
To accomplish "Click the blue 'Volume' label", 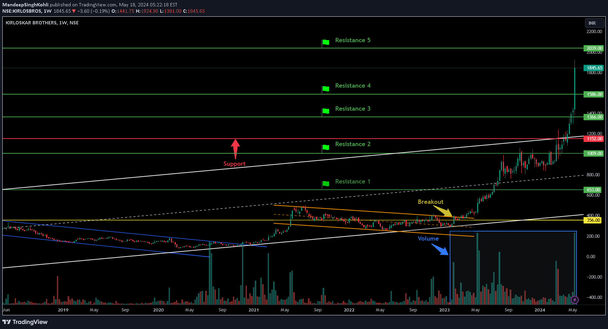I will [x=428, y=238].
